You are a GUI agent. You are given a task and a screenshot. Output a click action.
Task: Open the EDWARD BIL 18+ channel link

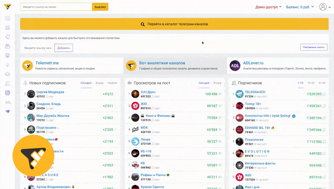tap(258, 128)
